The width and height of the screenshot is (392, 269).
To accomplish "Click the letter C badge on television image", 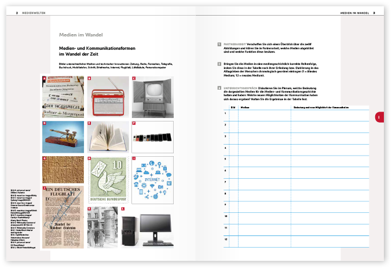I will click(134, 79).
